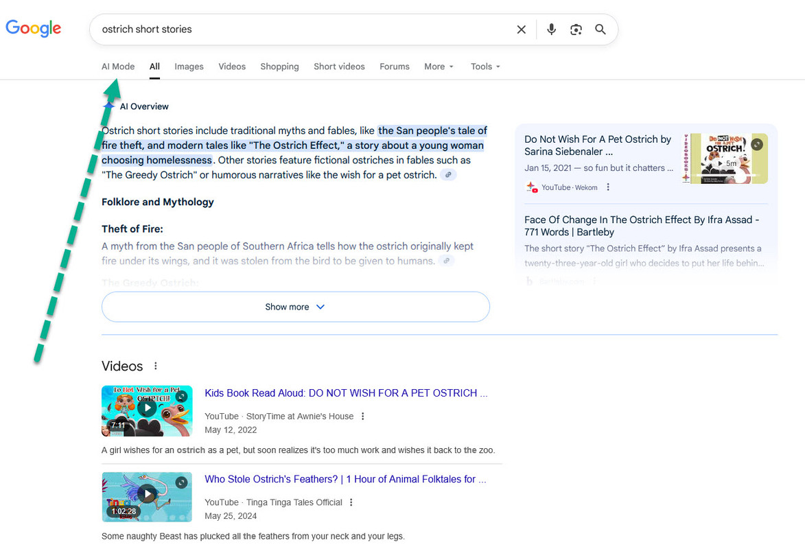Click the magnifying glass search button

(x=600, y=30)
